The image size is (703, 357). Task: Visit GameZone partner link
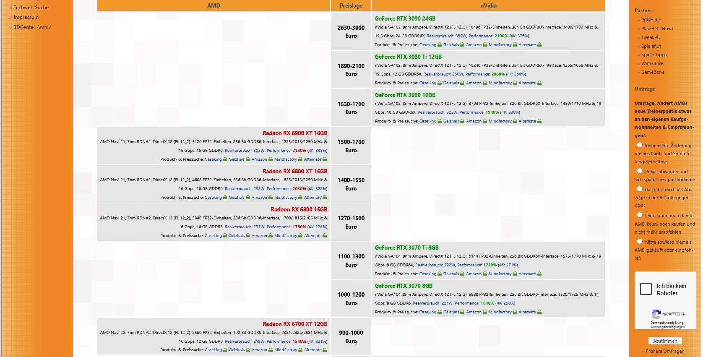coord(653,72)
